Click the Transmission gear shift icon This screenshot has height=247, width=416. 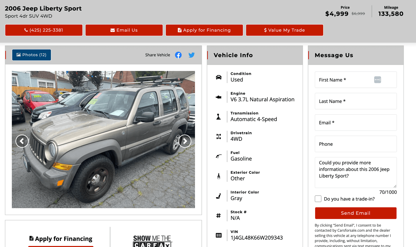pyautogui.click(x=219, y=117)
